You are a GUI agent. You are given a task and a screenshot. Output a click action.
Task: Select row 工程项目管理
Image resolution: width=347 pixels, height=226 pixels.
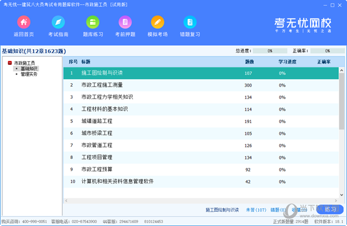(x=201, y=157)
